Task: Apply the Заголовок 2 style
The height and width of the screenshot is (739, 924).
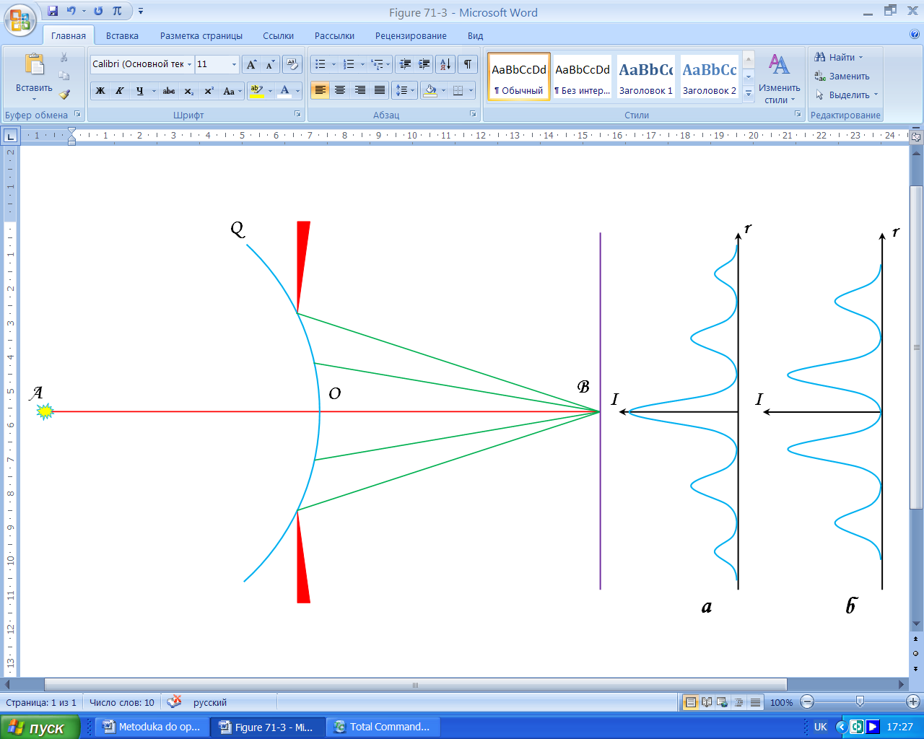Action: (710, 76)
